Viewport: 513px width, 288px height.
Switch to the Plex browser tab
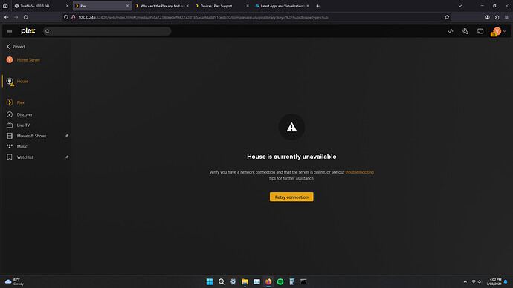click(101, 6)
